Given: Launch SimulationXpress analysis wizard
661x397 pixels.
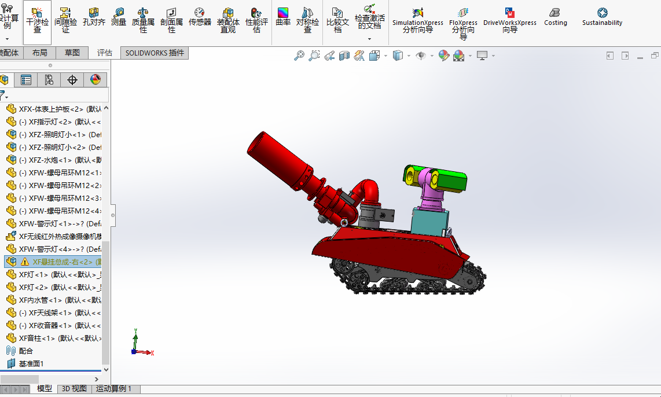Looking at the screenshot, I should click(418, 21).
